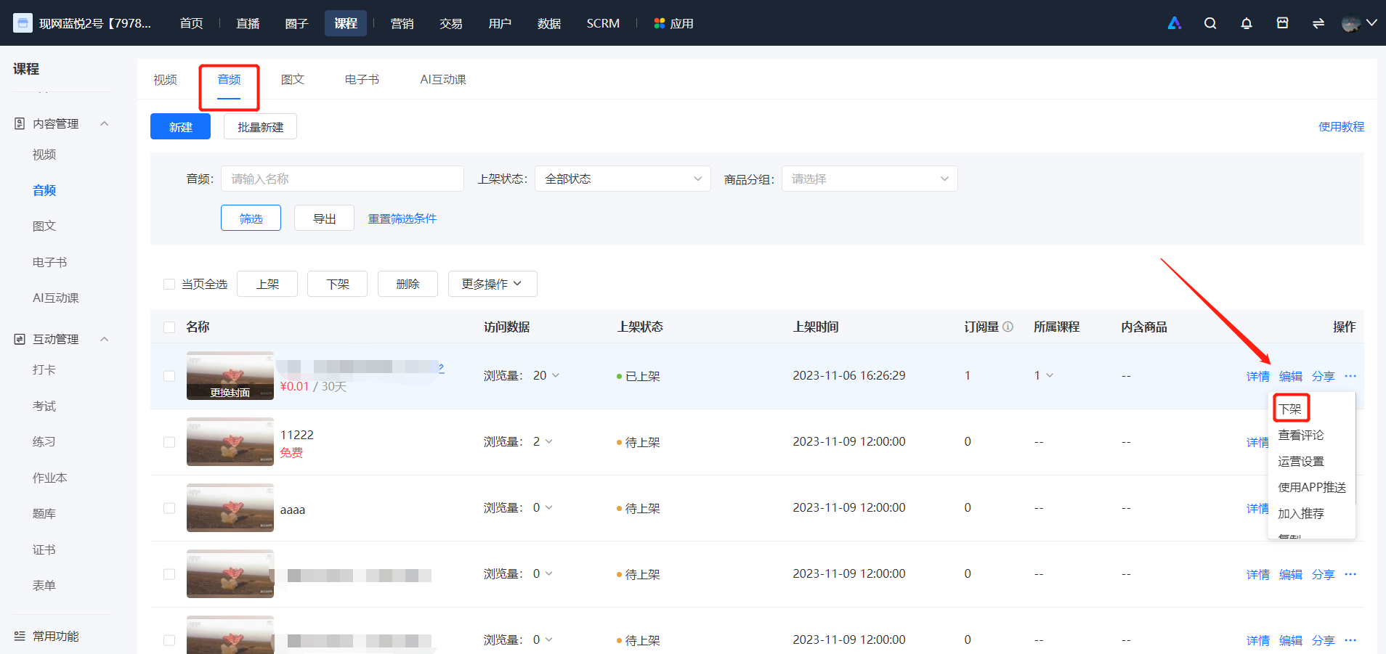This screenshot has height=654, width=1386.
Task: Click the 音频 name input field
Action: pyautogui.click(x=342, y=179)
